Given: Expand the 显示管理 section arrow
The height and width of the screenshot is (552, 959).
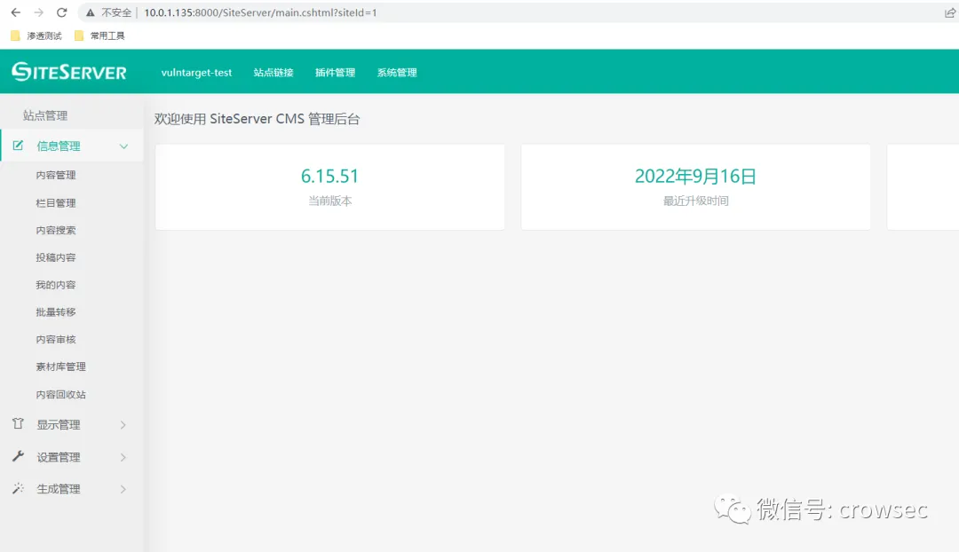Looking at the screenshot, I should (123, 424).
